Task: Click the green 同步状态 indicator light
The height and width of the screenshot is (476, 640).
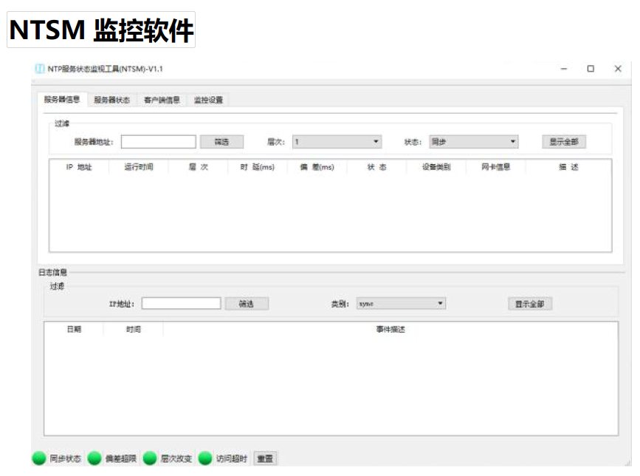Action: pos(39,458)
